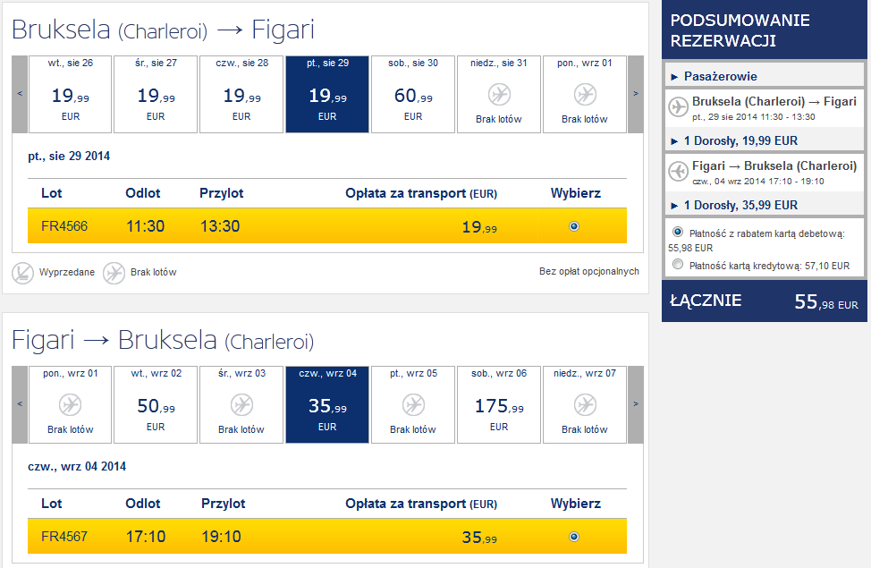
Task: Click no-flights icon for pt., wrz 05
Action: click(x=413, y=404)
